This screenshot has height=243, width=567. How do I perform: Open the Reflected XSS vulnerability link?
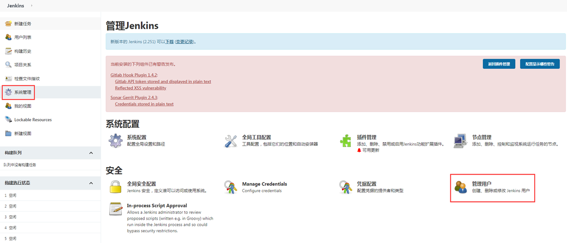[141, 88]
